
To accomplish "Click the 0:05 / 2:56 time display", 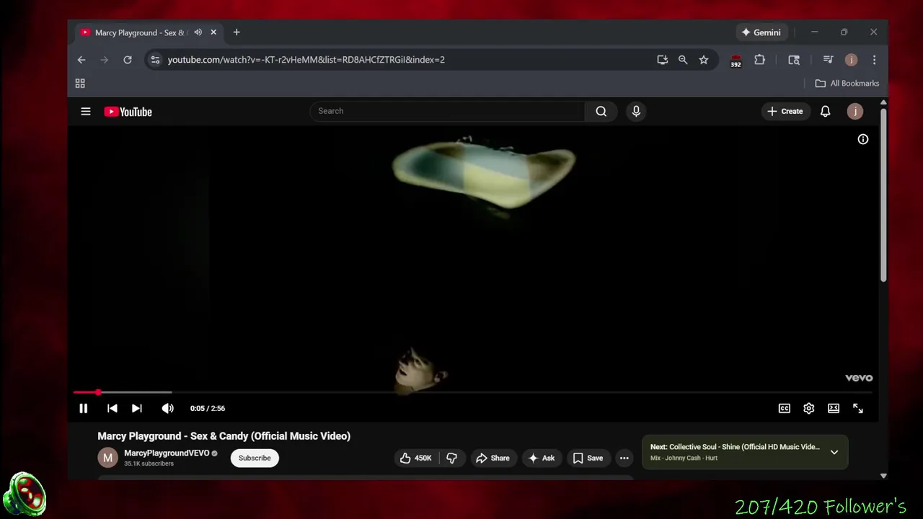I will 208,408.
